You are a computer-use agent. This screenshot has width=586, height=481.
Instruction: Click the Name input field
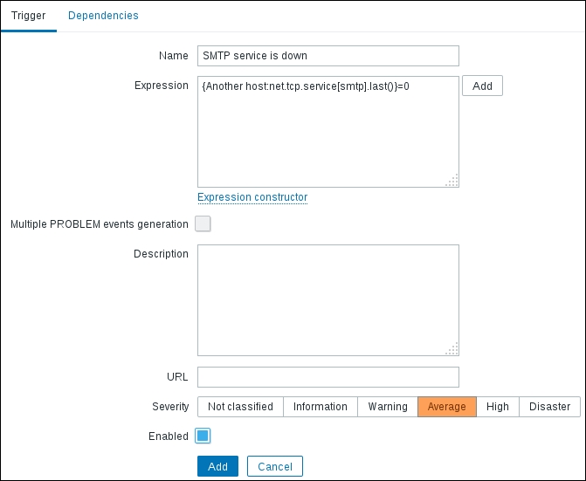[x=327, y=56]
